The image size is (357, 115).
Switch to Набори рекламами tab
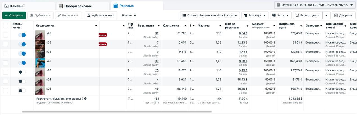pos(83,6)
